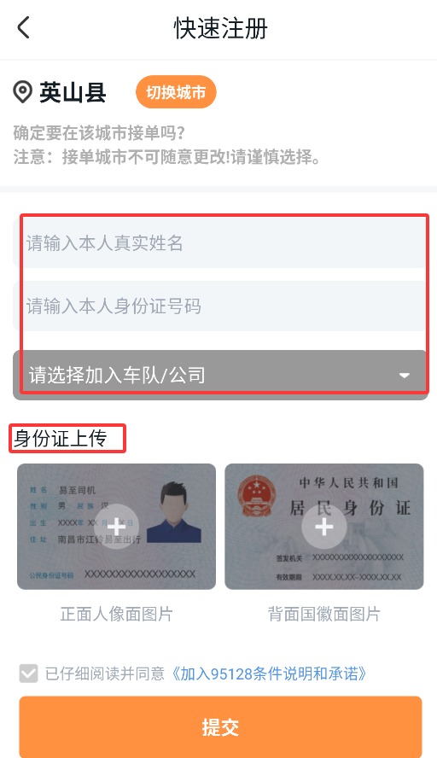Tap the 背面国徽面图片 caption
Image resolution: width=437 pixels, height=758 pixels.
coord(324,614)
